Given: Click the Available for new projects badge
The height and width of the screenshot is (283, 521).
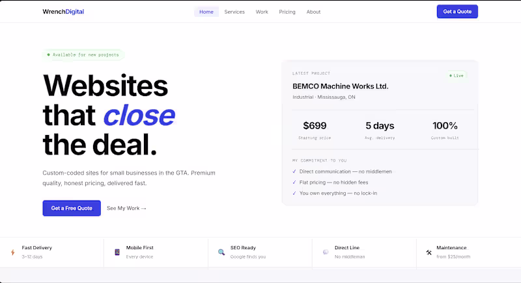Looking at the screenshot, I should [x=83, y=55].
